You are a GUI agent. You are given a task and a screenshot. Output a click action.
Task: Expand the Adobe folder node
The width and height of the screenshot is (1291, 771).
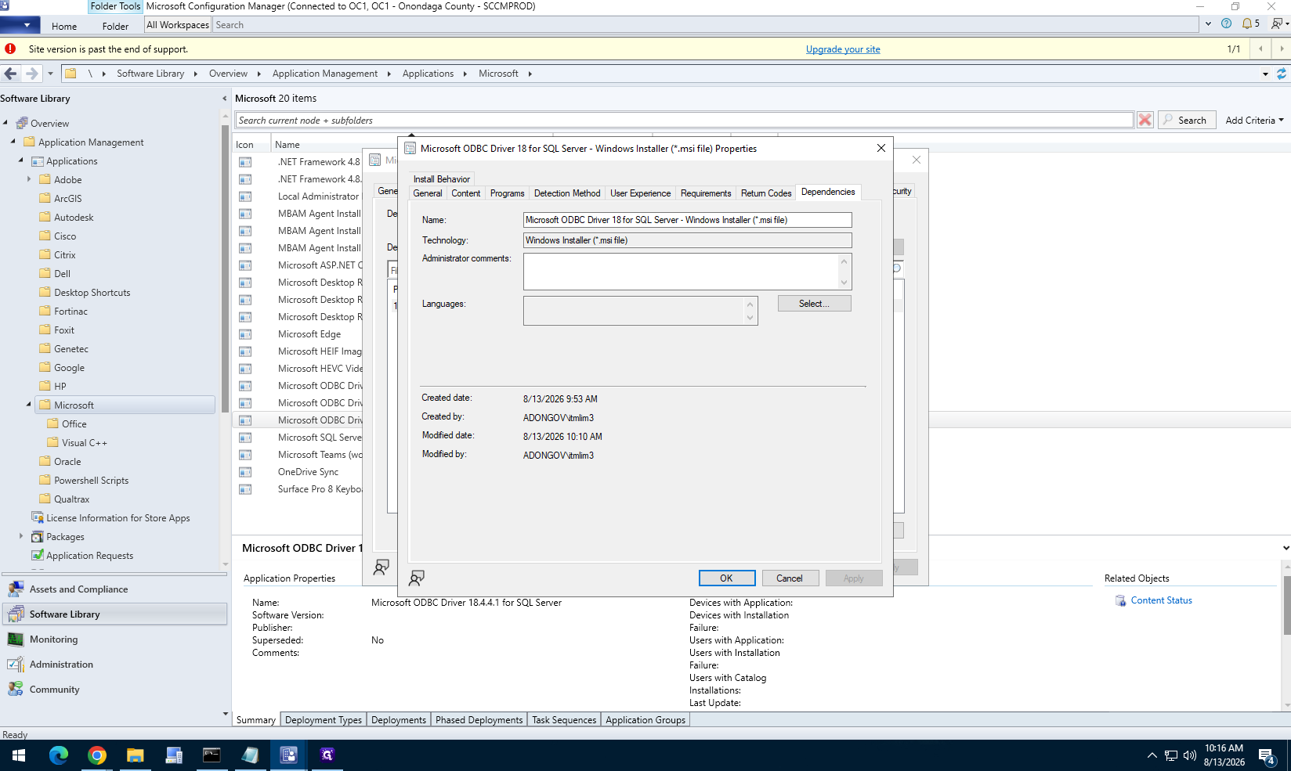(29, 179)
